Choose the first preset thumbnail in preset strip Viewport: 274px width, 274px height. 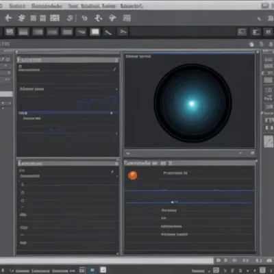(x=10, y=32)
